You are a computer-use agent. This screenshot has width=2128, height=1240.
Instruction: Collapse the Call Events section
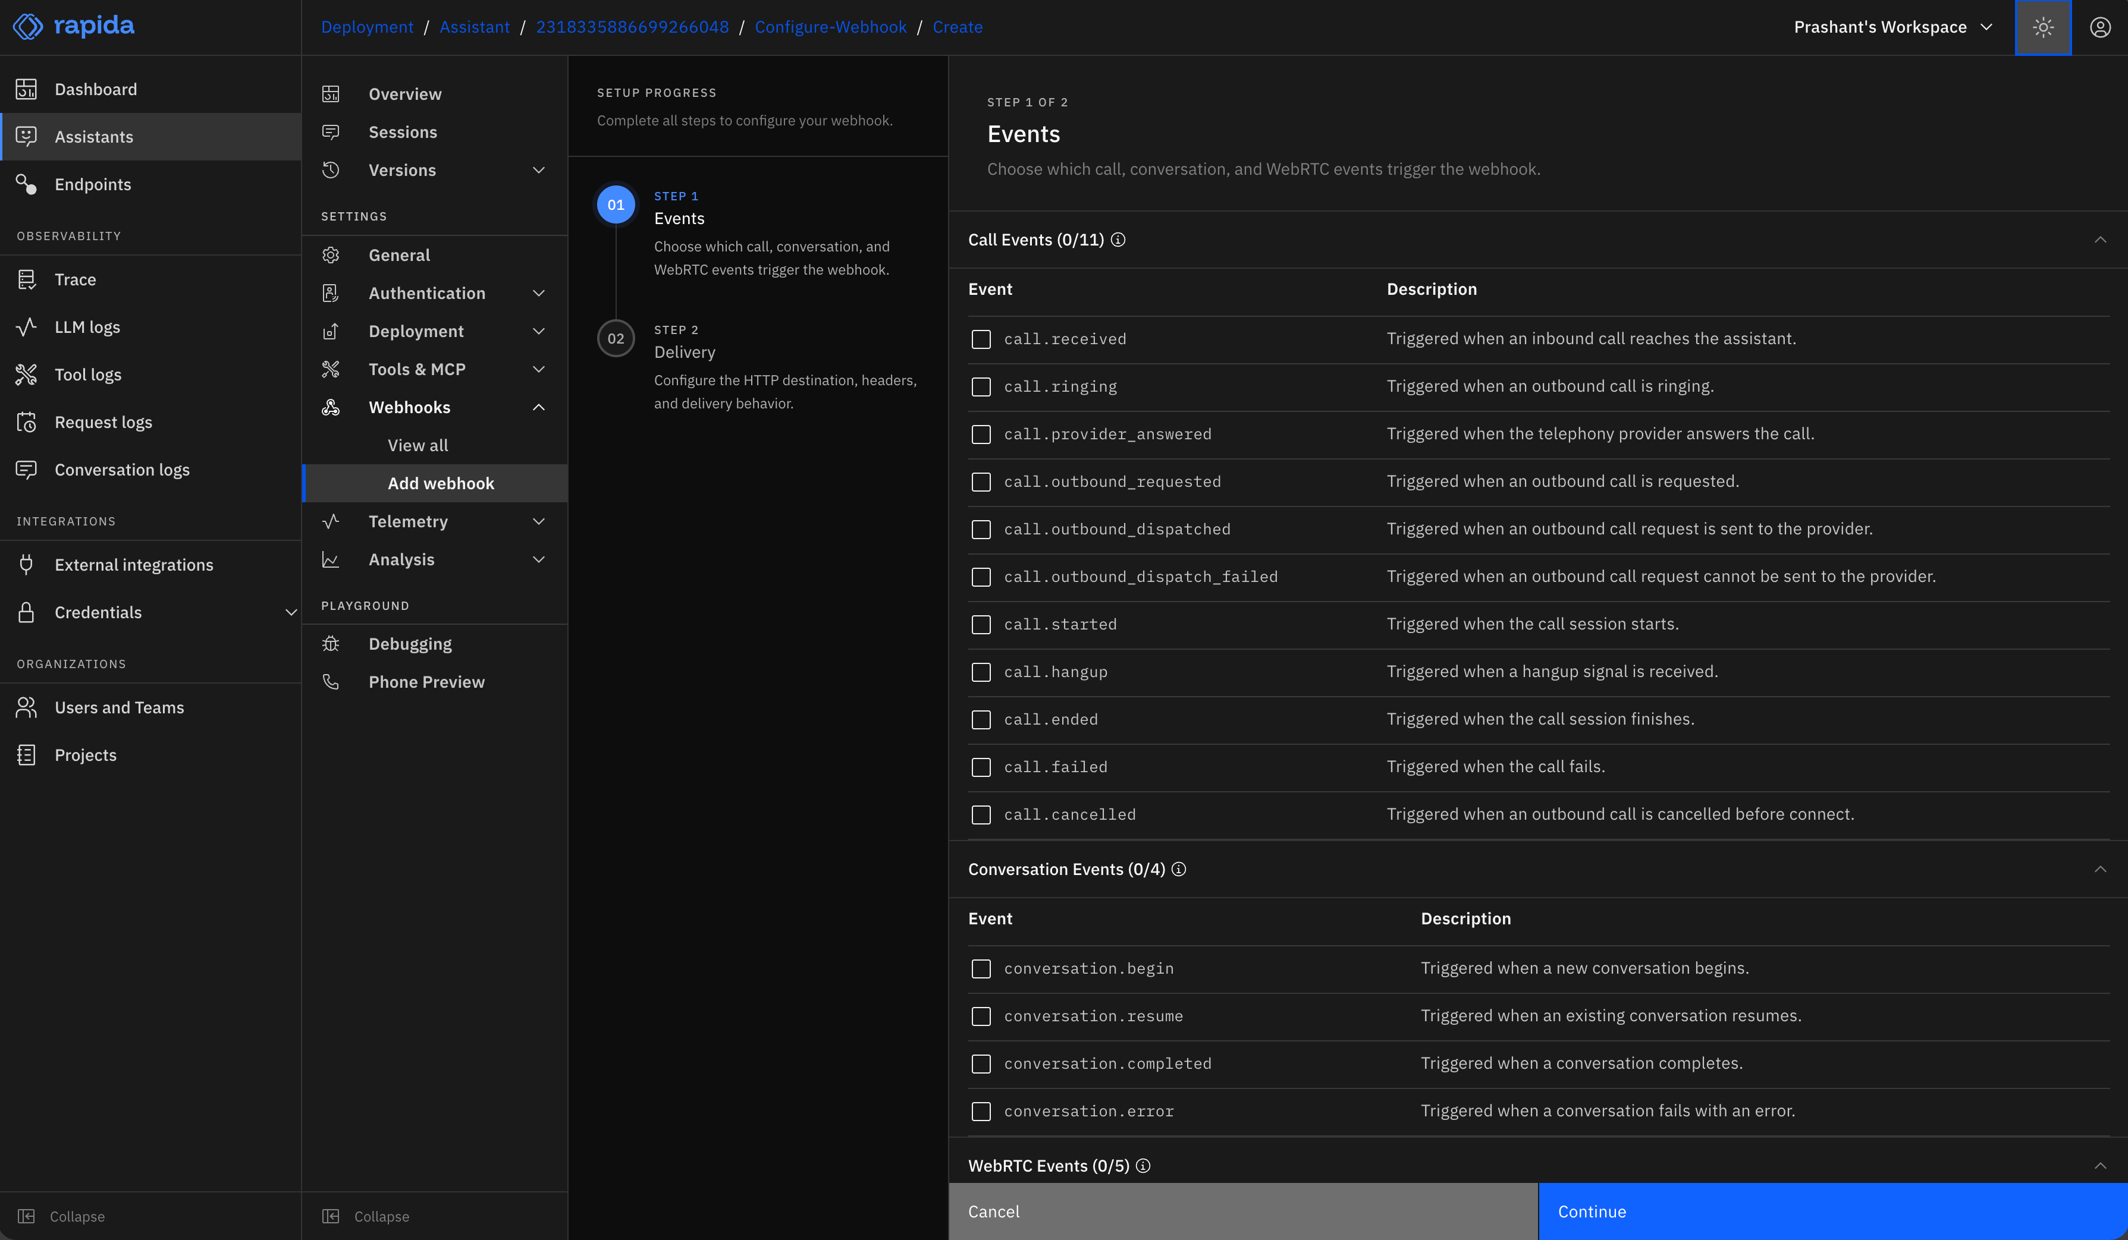coord(2100,240)
